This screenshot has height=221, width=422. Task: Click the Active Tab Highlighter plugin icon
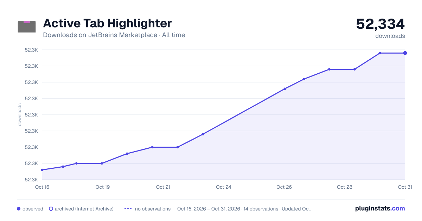[27, 27]
